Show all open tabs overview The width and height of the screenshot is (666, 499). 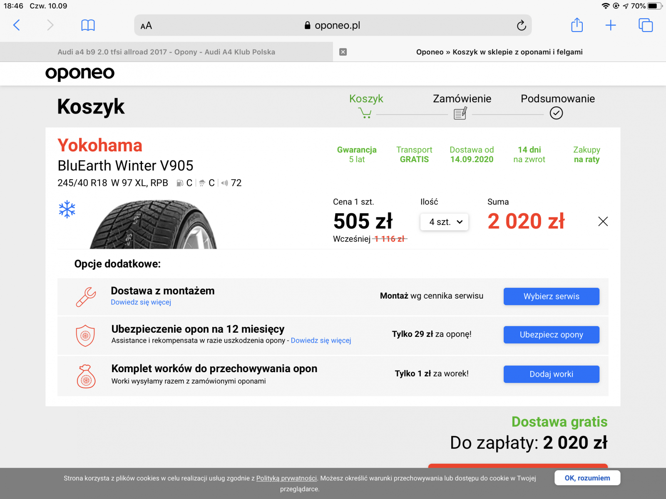click(646, 25)
